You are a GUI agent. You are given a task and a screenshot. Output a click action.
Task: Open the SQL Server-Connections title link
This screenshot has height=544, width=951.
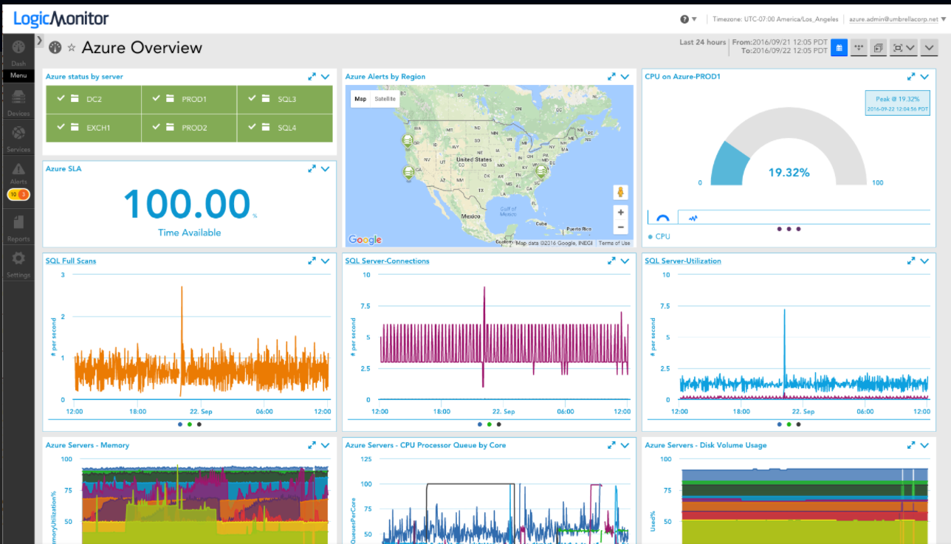pyautogui.click(x=387, y=261)
